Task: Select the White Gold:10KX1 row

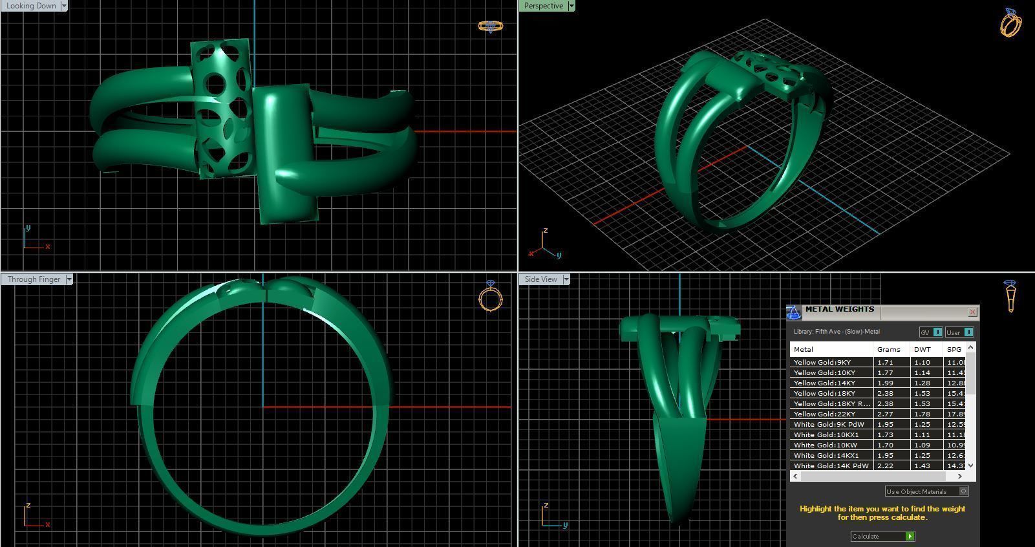Action: pos(878,434)
